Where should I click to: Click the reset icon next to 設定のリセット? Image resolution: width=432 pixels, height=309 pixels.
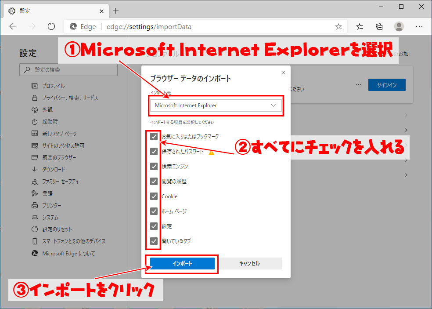point(34,229)
